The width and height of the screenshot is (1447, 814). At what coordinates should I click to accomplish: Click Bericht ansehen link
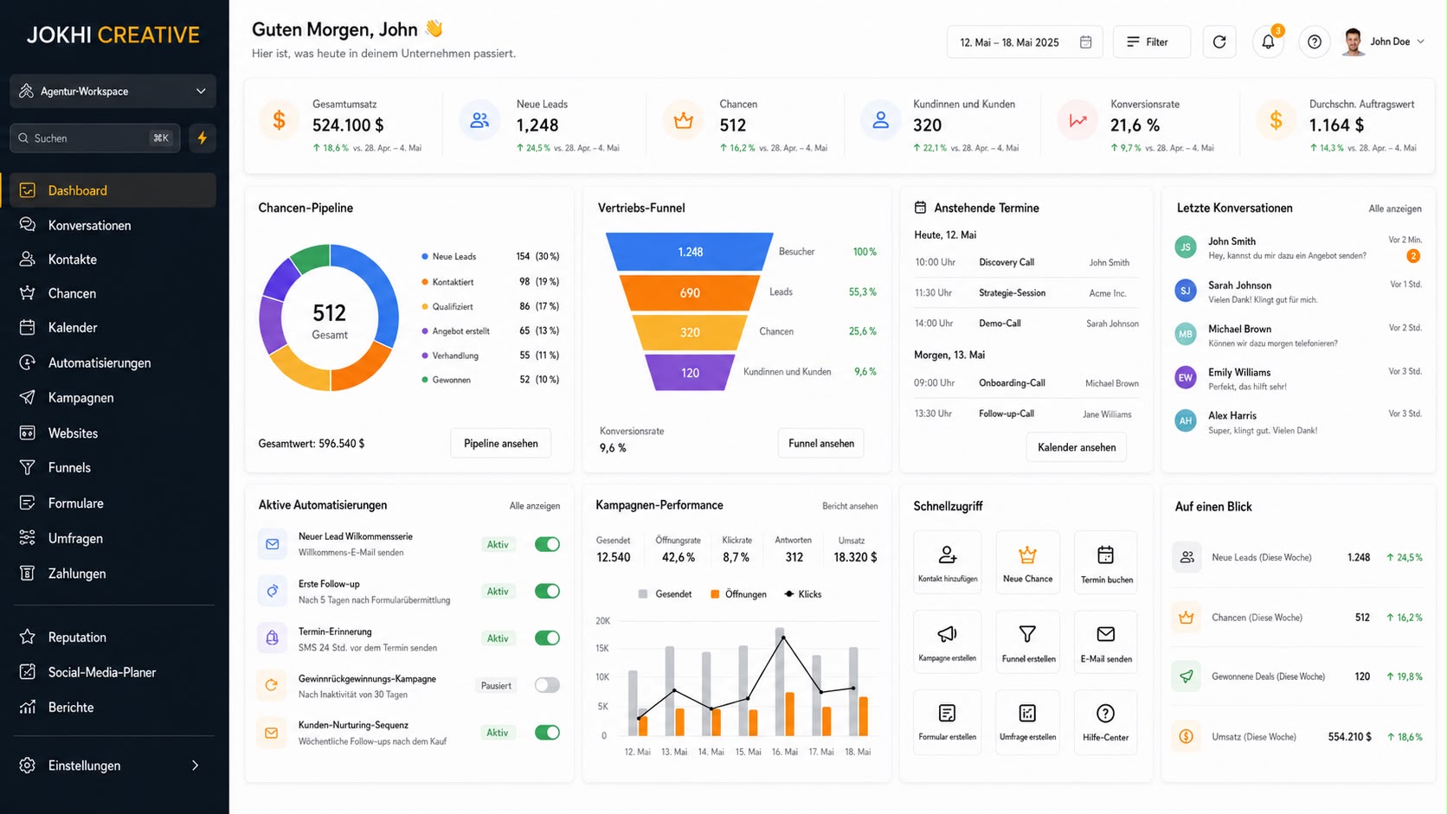850,506
